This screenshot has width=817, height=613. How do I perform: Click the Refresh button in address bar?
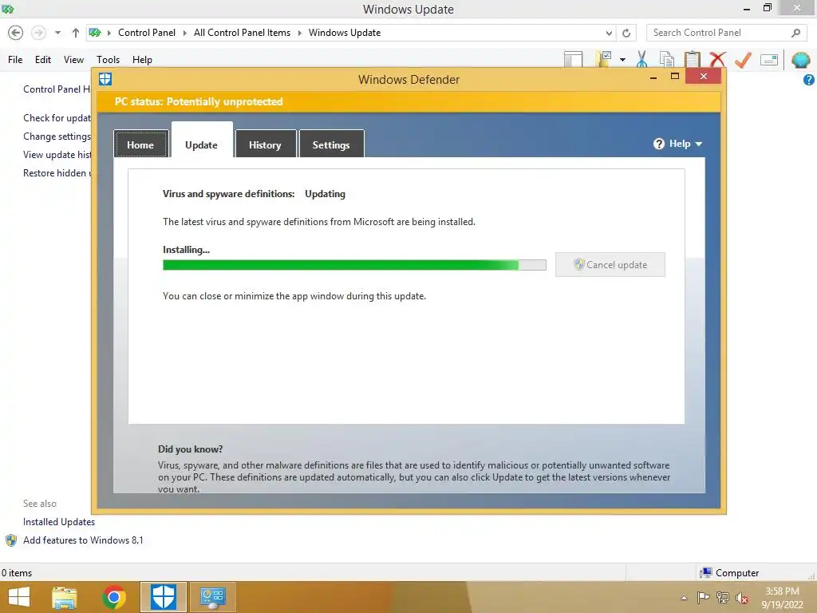(626, 33)
